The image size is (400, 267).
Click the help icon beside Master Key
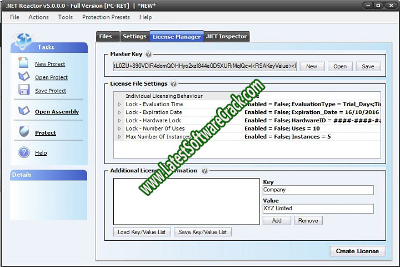pyautogui.click(x=148, y=55)
